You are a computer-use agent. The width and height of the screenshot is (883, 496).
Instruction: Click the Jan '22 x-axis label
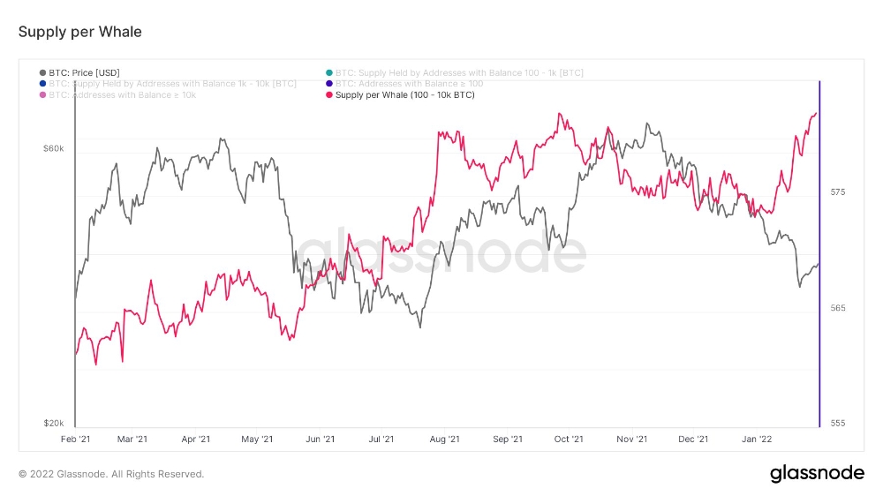point(757,440)
